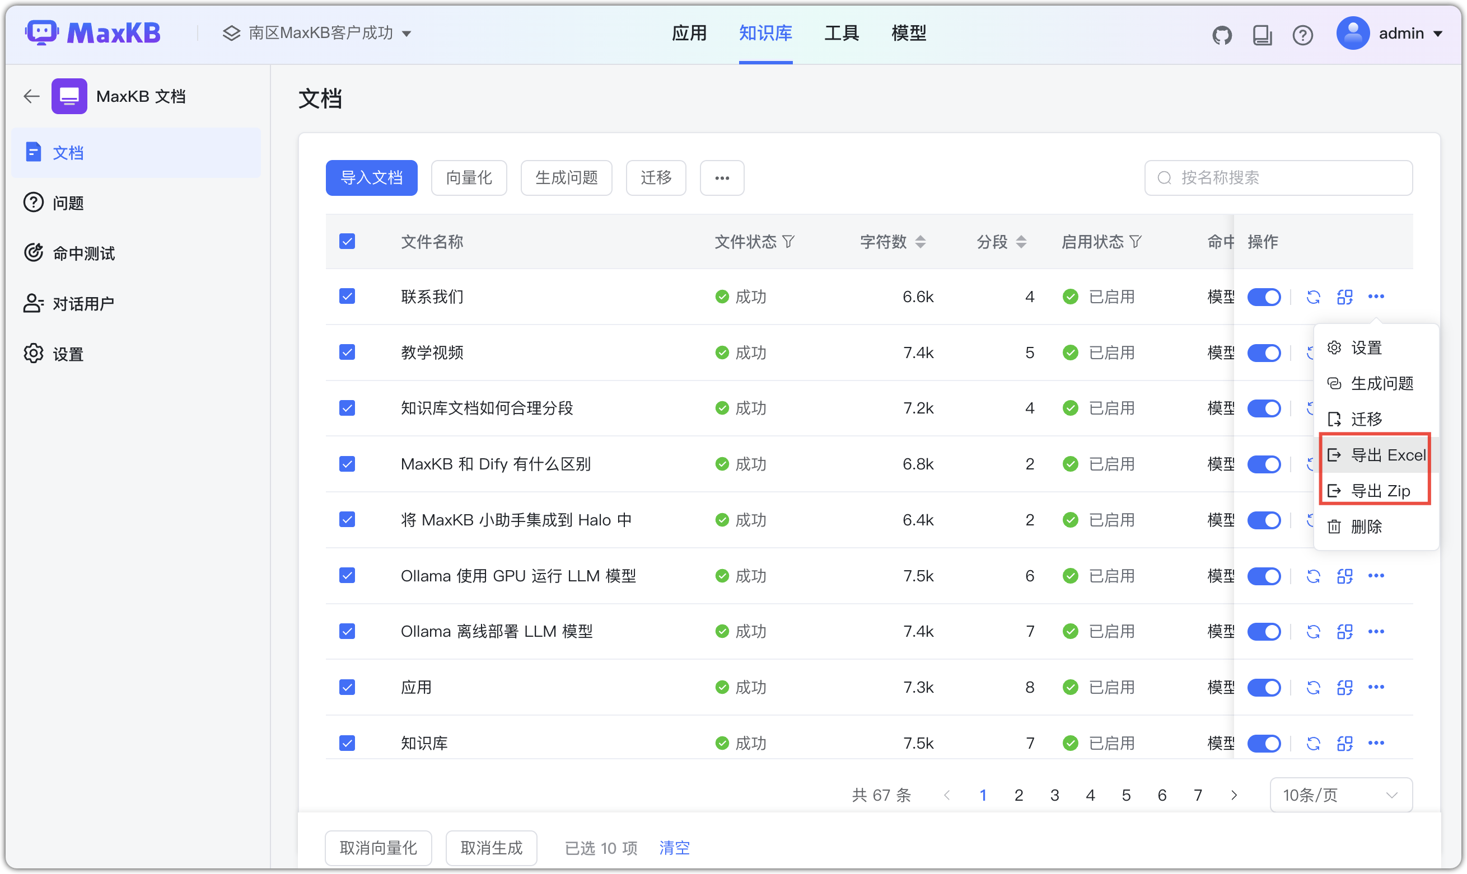Click generate icon in Ollama 离线部署 row
This screenshot has height=874, width=1467.
tap(1344, 632)
